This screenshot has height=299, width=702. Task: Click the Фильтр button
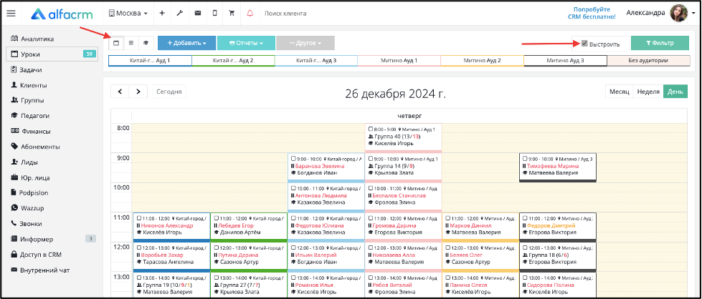pyautogui.click(x=660, y=43)
